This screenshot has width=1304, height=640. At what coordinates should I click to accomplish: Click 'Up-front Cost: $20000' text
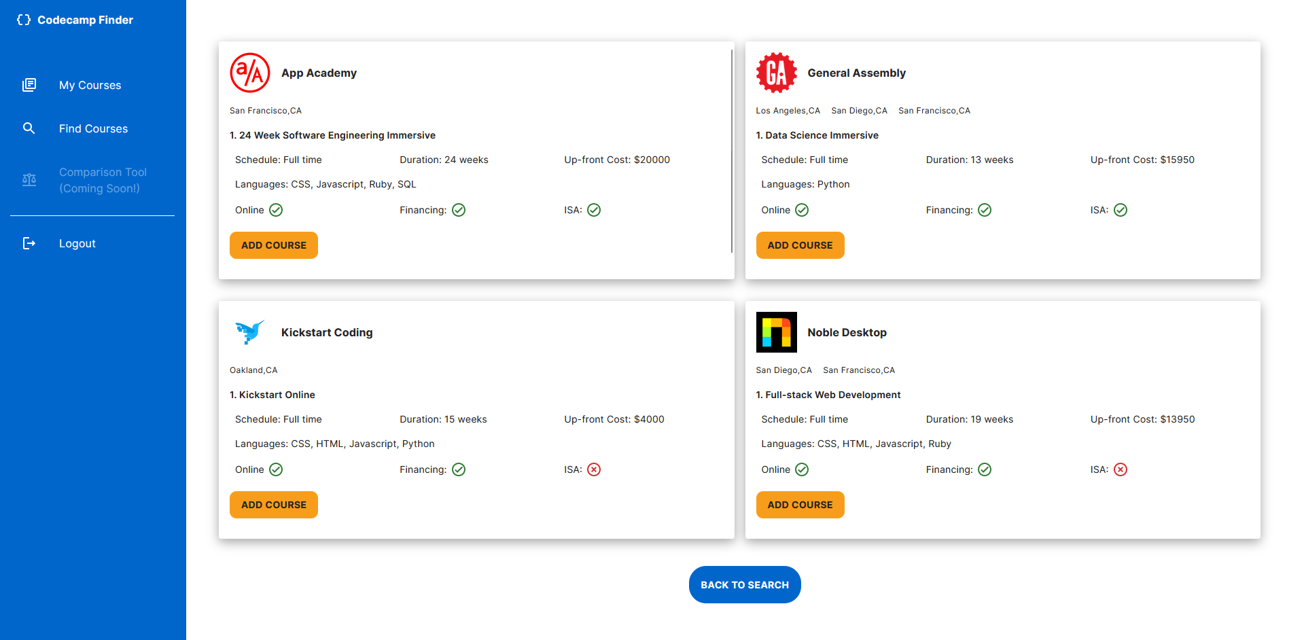click(617, 160)
